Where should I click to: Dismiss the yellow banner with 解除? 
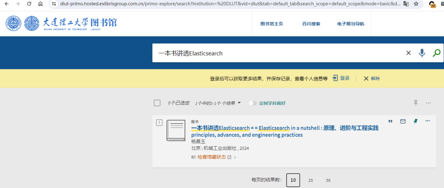click(x=372, y=78)
